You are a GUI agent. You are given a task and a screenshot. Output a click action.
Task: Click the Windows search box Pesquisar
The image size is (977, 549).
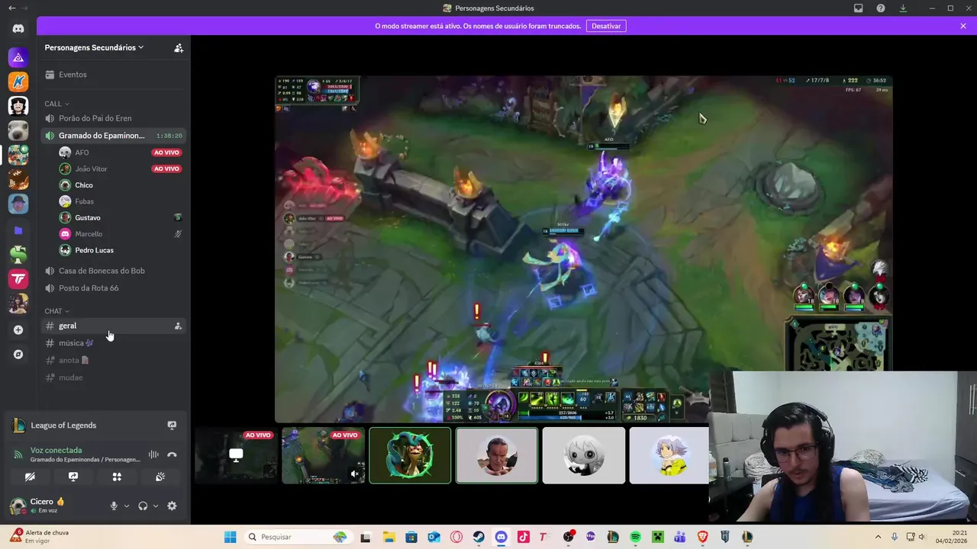point(297,537)
